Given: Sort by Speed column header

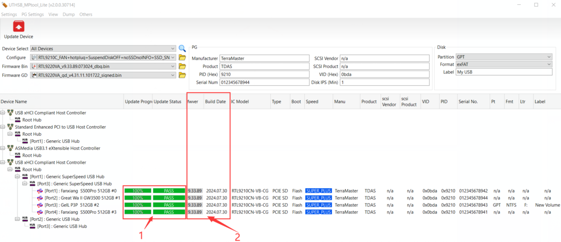Looking at the screenshot, I should 319,101.
